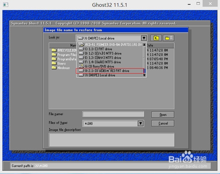Select the $RECYCLE.BIN folder icon
Viewport: 220px width, 174px height.
54,51
